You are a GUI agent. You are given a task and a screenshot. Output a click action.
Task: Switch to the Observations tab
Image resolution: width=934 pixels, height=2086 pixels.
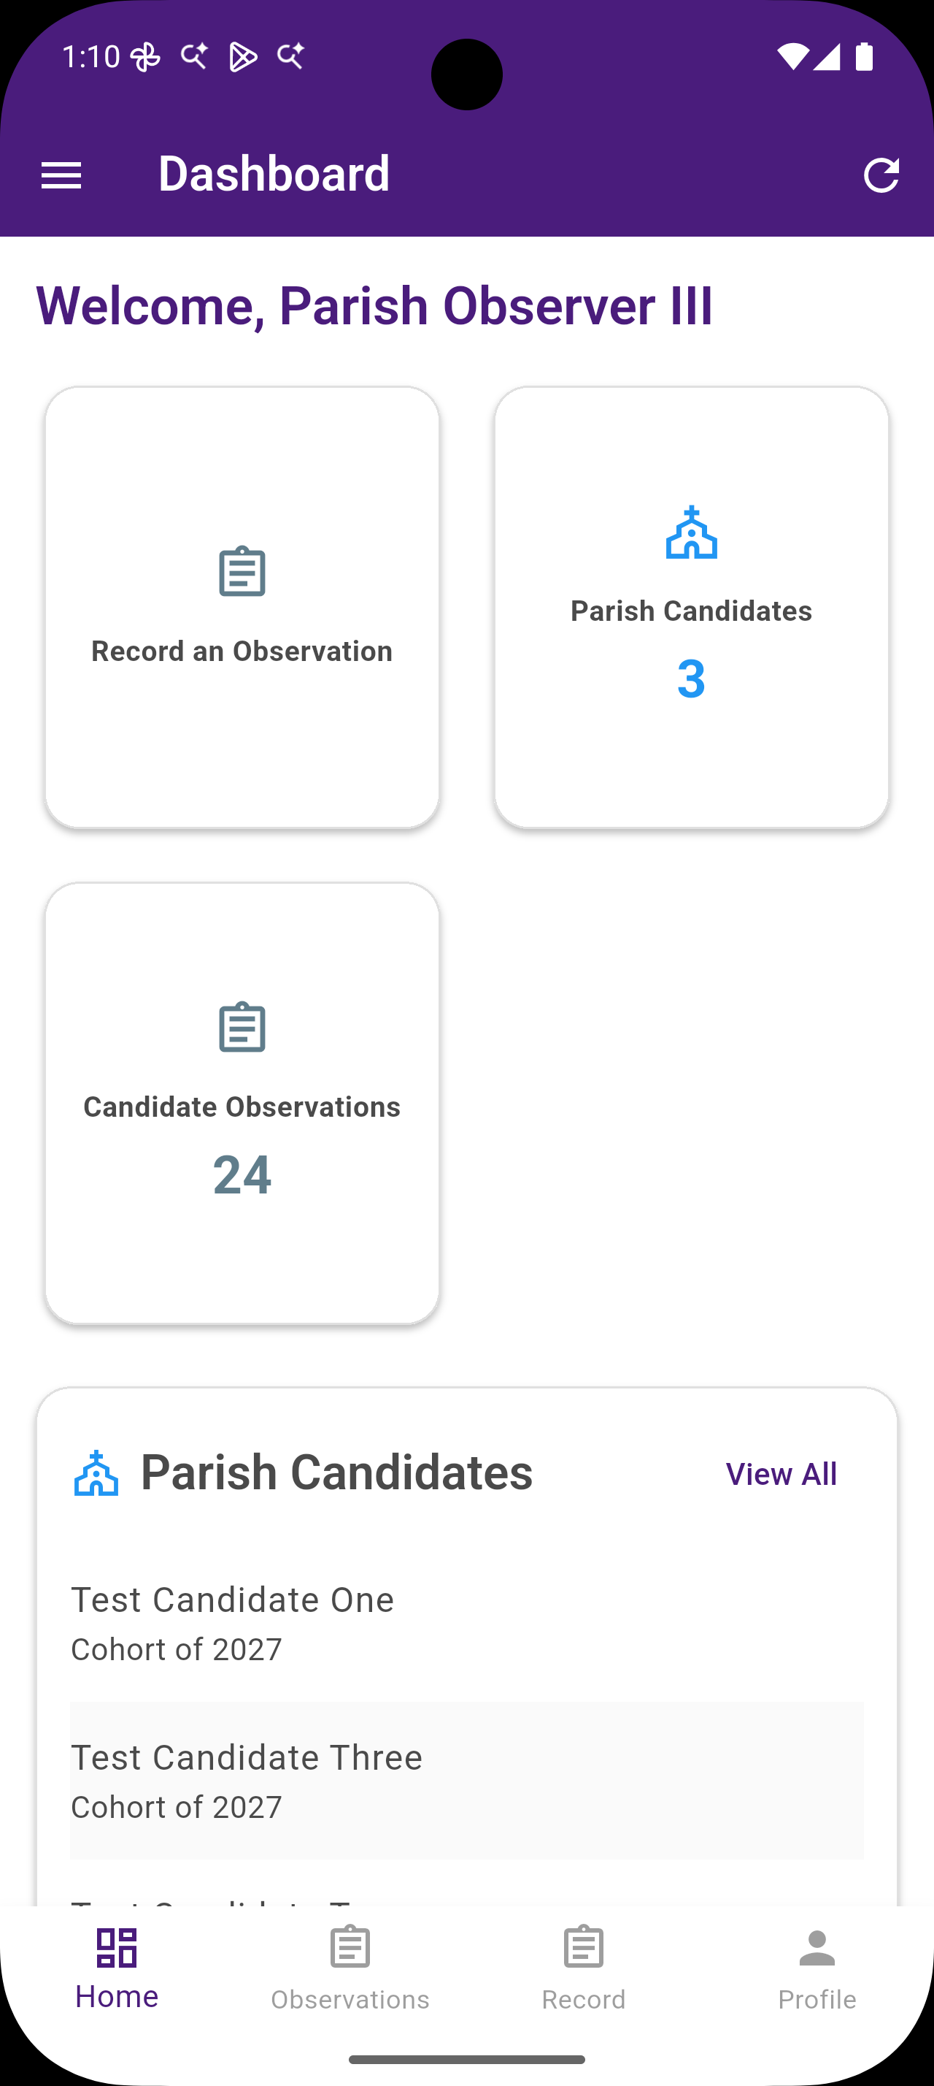[x=350, y=1968]
